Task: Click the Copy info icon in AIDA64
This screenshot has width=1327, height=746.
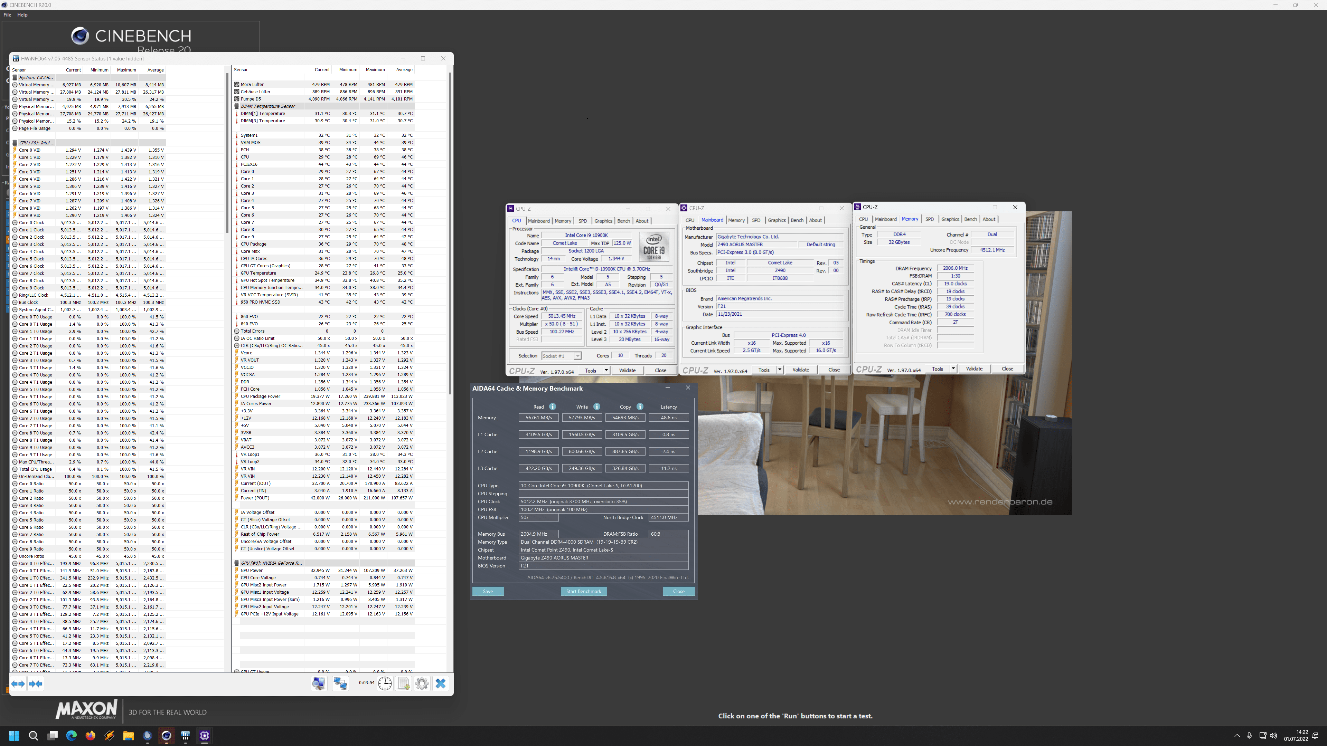Action: (640, 407)
